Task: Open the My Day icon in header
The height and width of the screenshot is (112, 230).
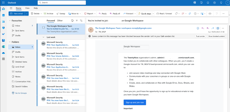Action: 201,3
